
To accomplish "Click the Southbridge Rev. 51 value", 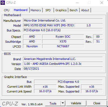I will (x=98, y=41).
